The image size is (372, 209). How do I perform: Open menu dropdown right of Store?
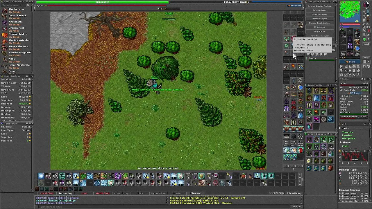(x=366, y=62)
